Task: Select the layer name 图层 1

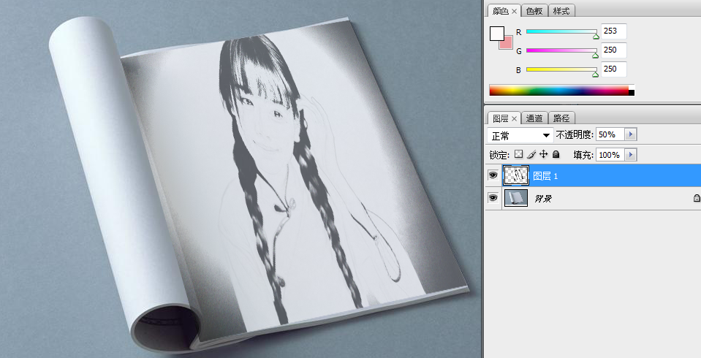Action: click(545, 176)
